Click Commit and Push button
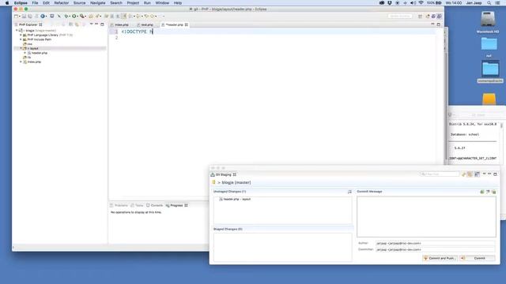This screenshot has width=506, height=284. coord(440,258)
